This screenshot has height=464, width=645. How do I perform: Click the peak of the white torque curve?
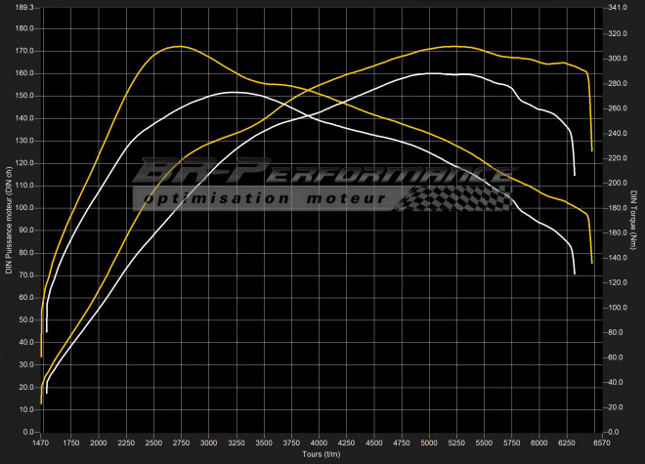233,92
